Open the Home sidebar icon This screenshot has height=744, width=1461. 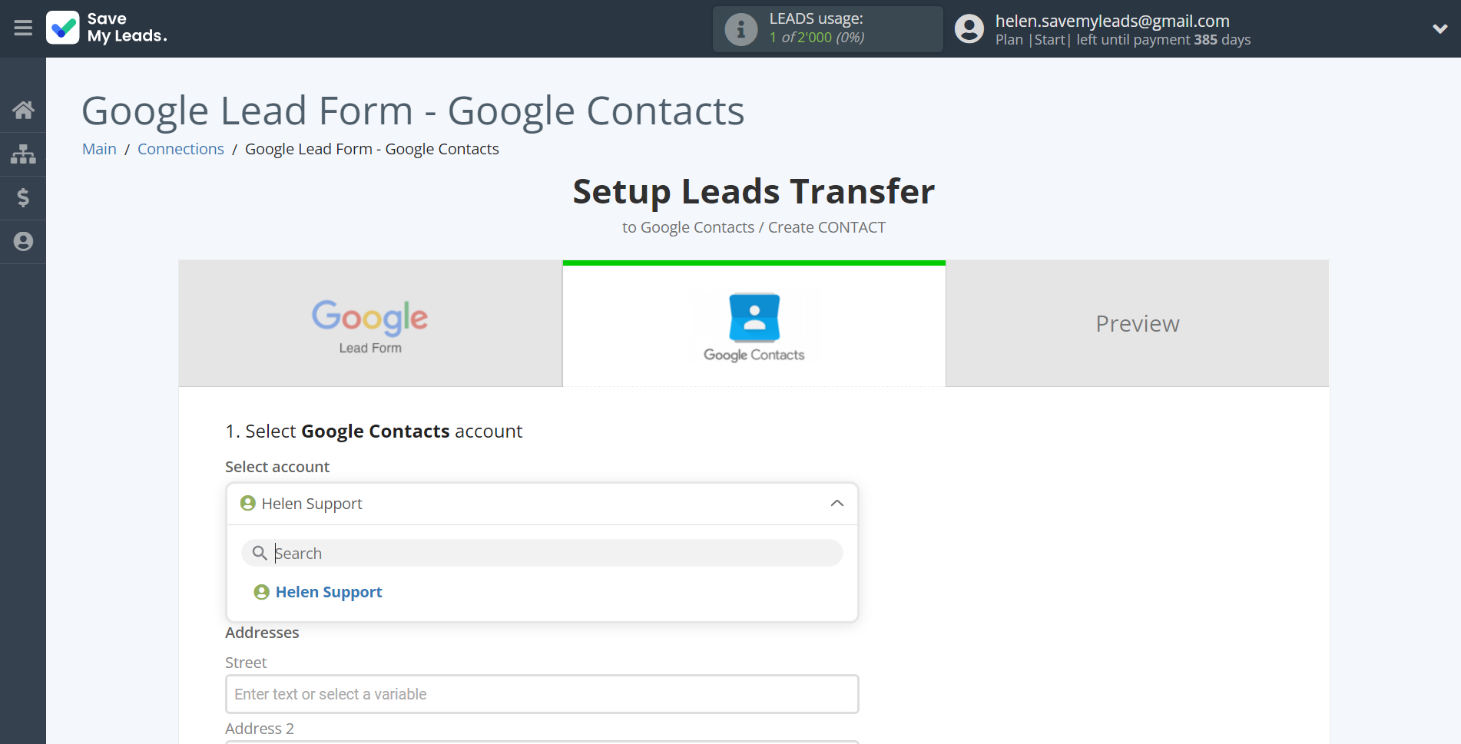tap(23, 110)
